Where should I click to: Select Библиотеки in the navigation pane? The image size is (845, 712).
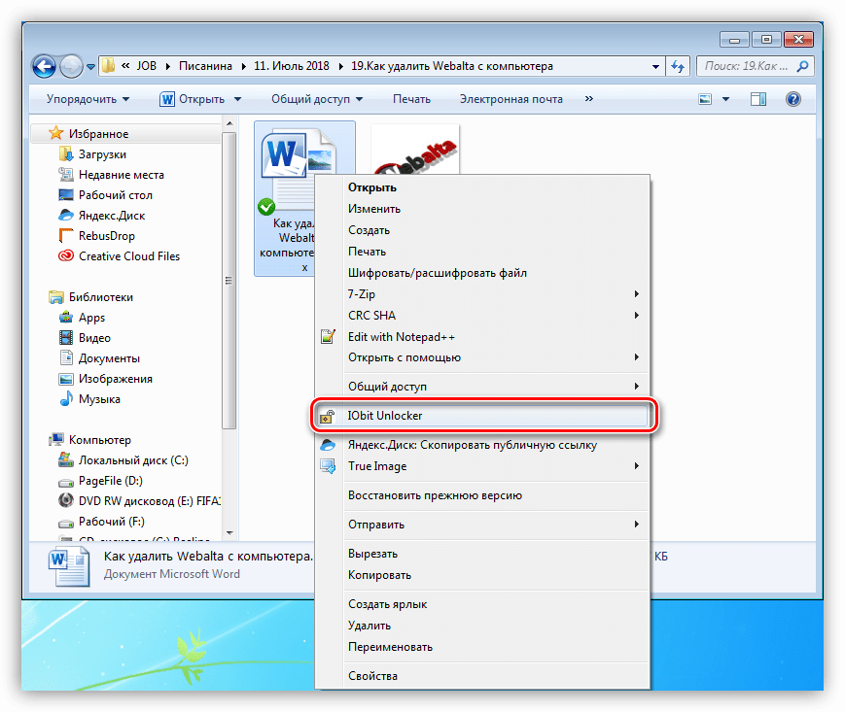[x=101, y=297]
